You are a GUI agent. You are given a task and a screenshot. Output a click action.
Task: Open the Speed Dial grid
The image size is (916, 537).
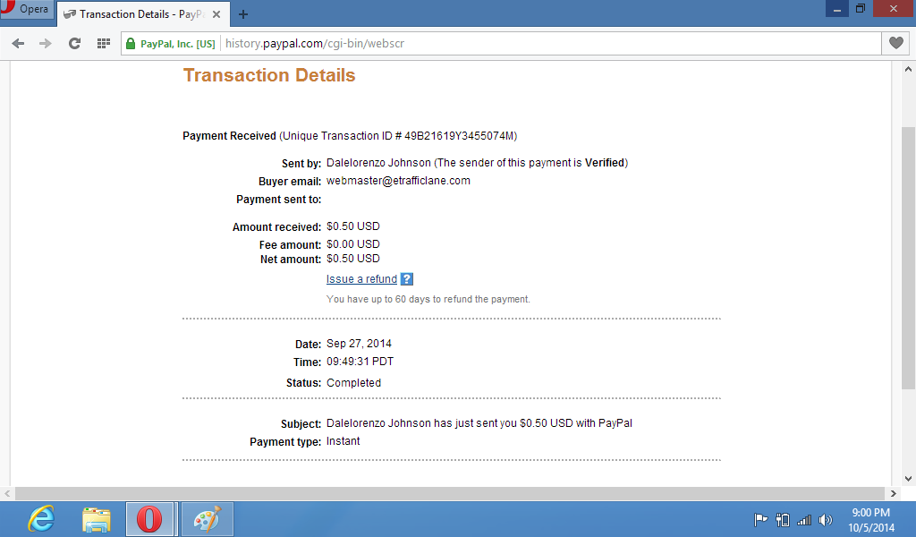point(104,43)
